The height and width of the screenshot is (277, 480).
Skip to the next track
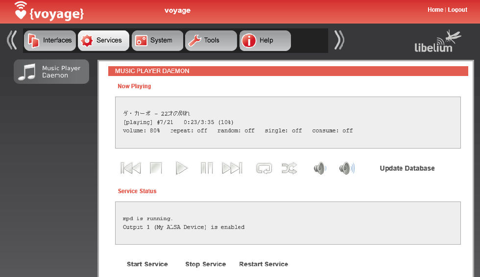[232, 168]
